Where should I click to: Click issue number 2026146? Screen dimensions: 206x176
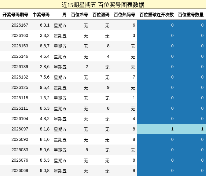click(x=20, y=56)
